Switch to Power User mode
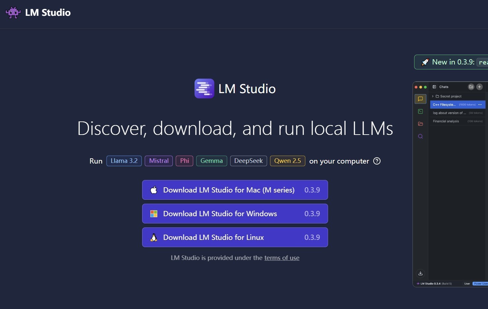 pyautogui.click(x=480, y=283)
